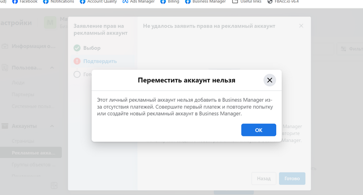Click the empty circle of the third step
This screenshot has height=195, width=363.
coord(77,74)
